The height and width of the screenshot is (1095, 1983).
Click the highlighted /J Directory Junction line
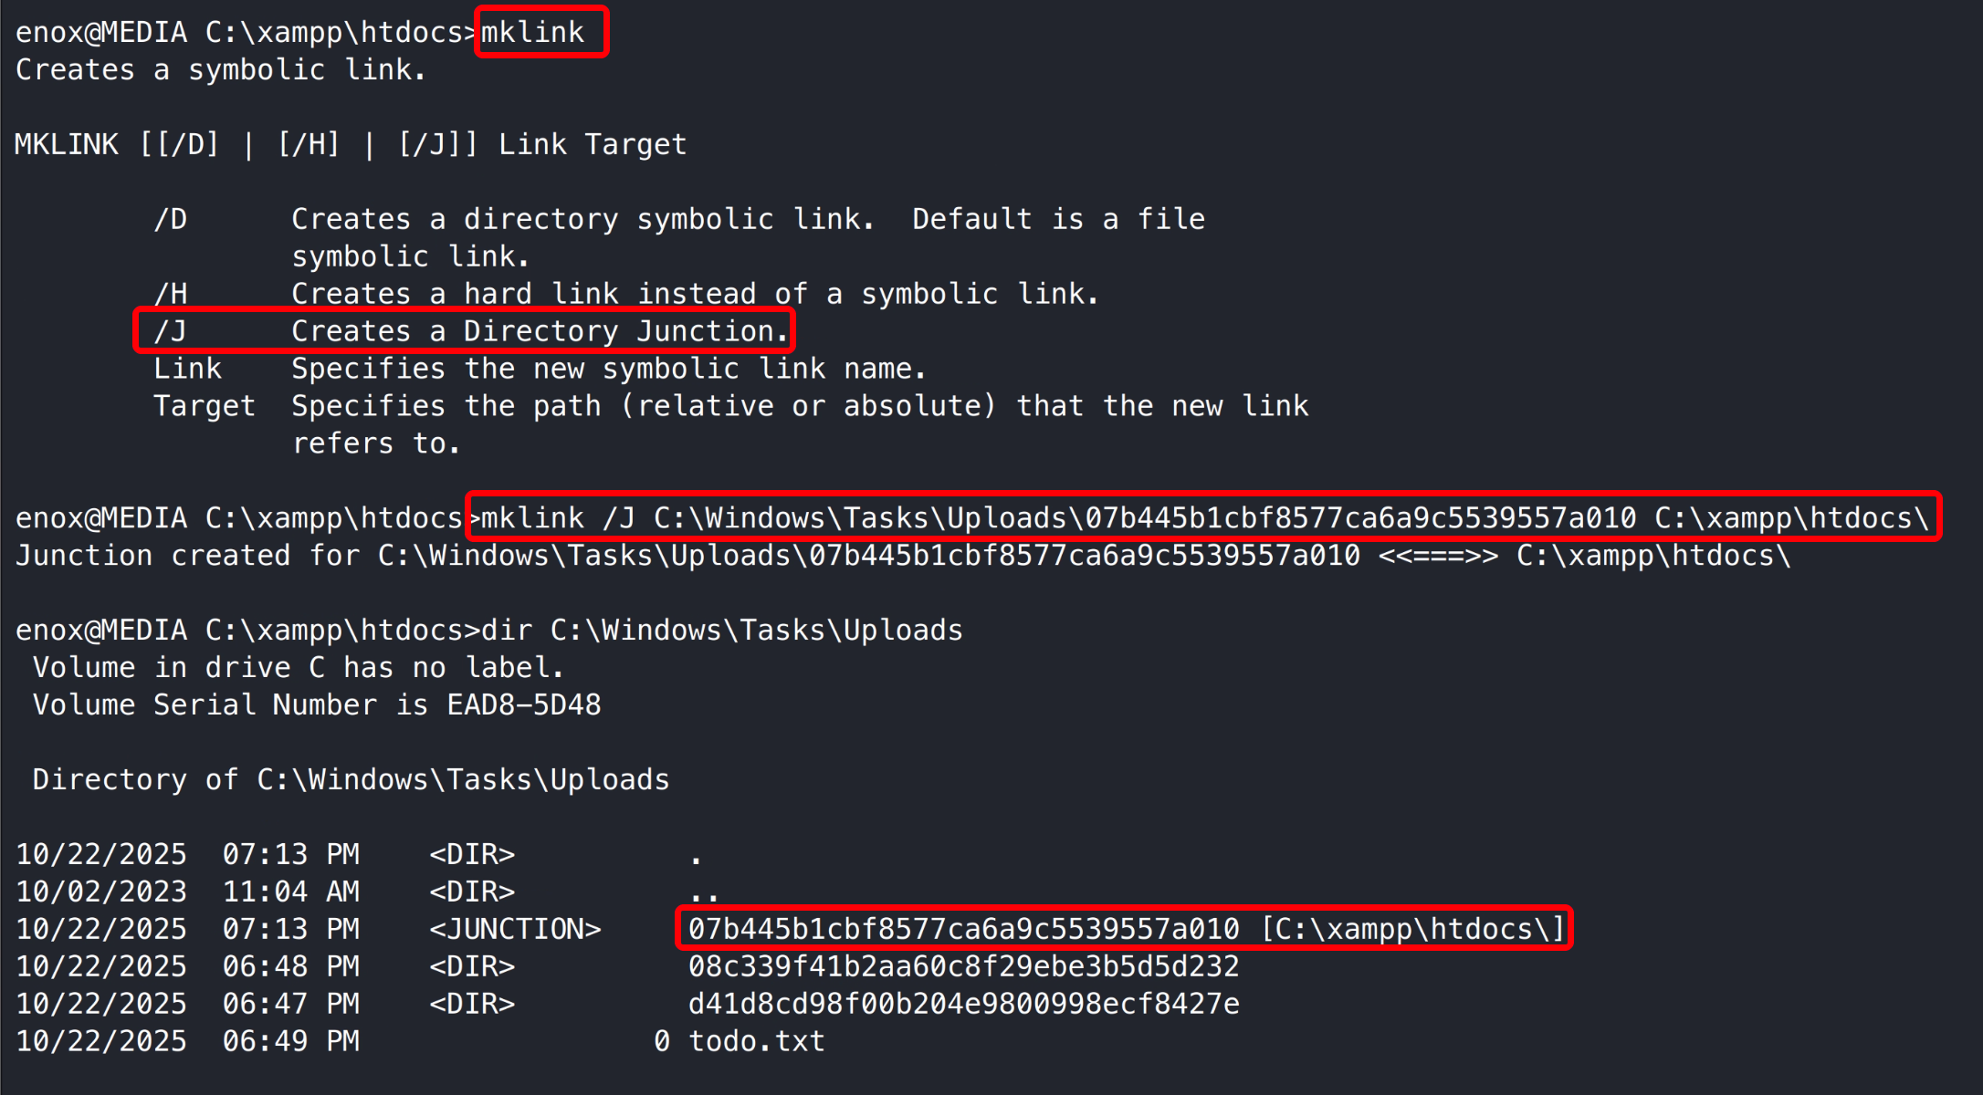point(465,331)
